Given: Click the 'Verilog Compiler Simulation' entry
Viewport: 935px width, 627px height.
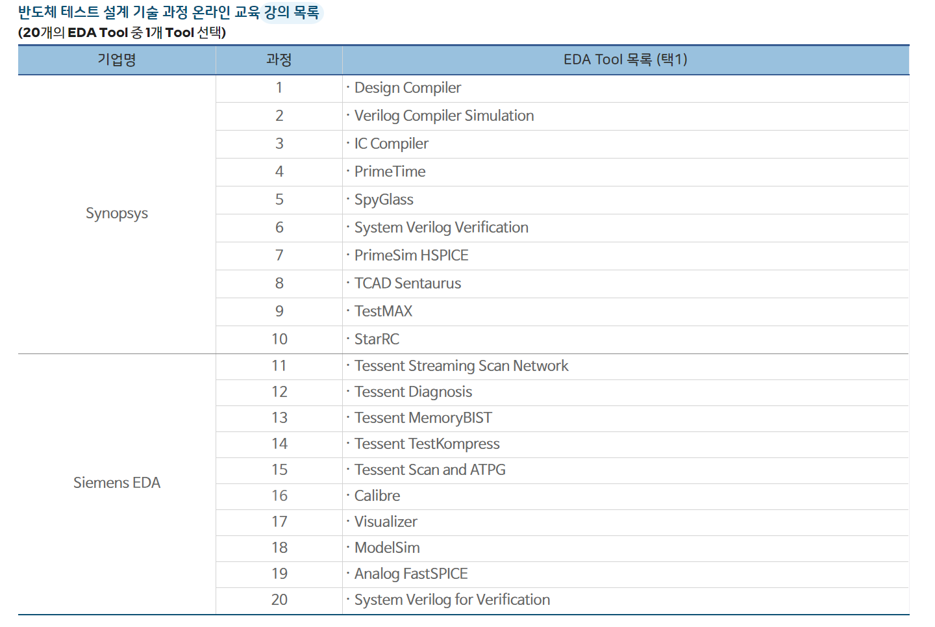Looking at the screenshot, I should (x=444, y=116).
